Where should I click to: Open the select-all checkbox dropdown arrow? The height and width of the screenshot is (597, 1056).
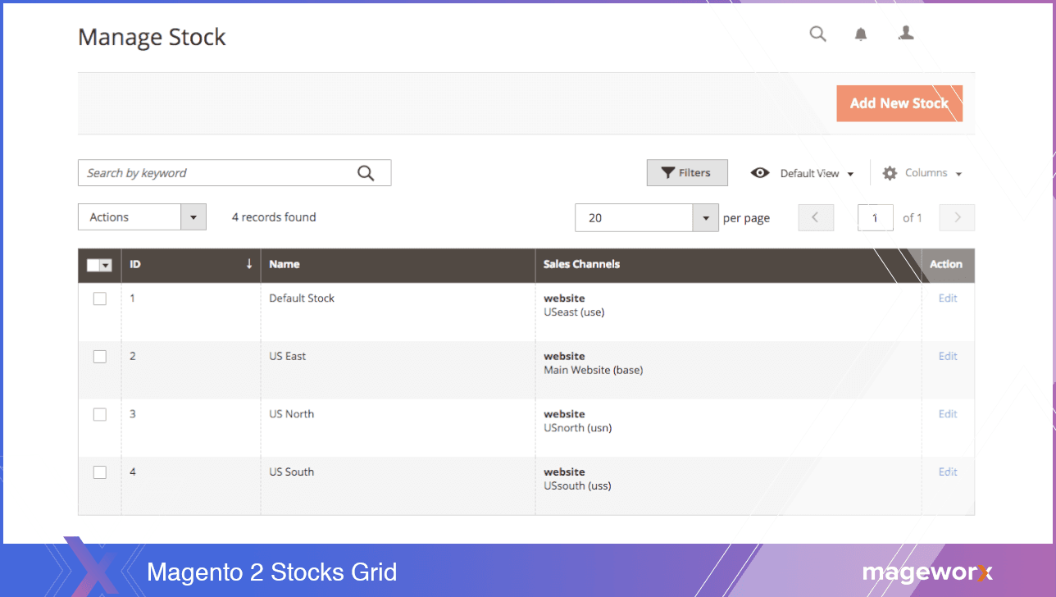[x=106, y=266]
